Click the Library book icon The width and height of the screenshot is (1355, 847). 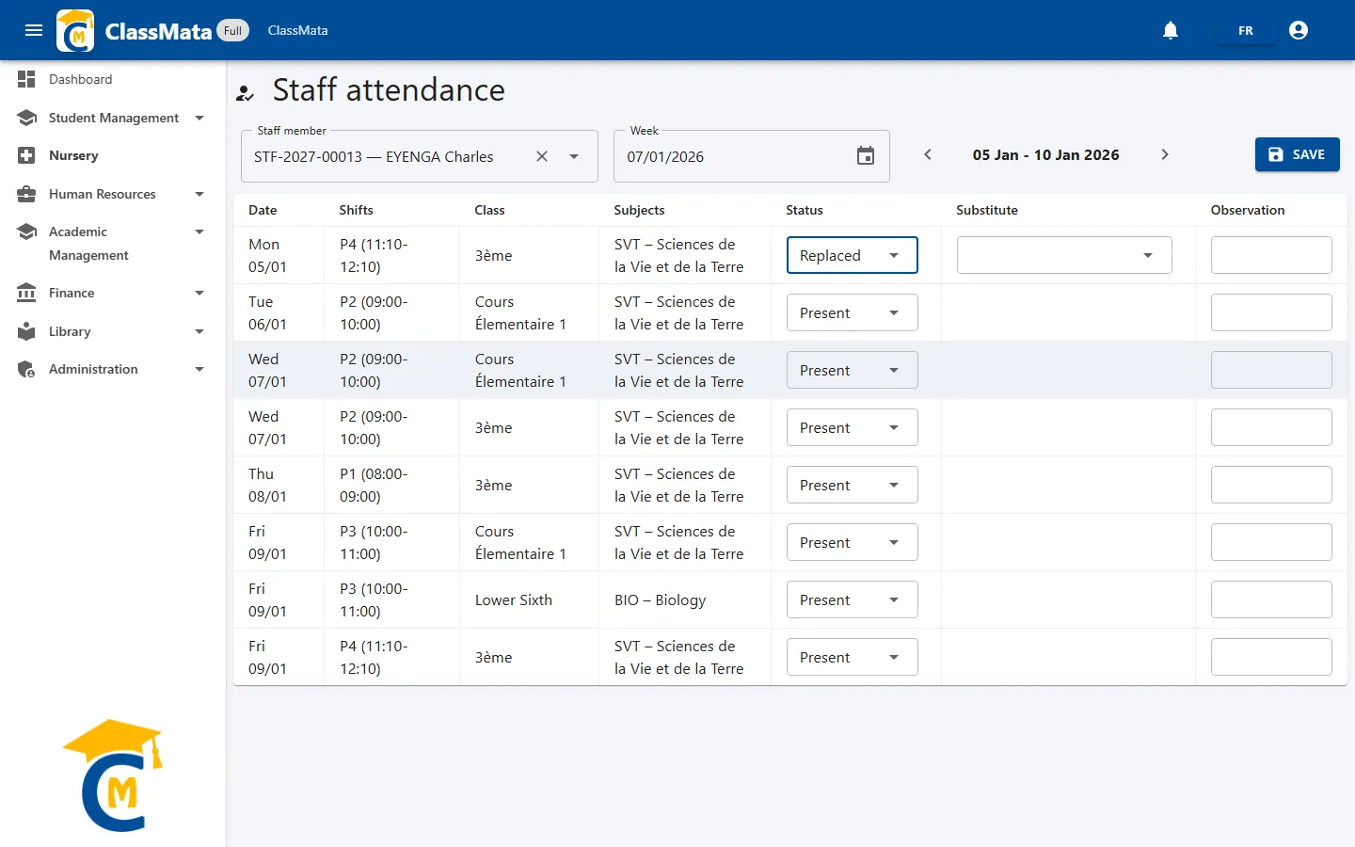26,331
